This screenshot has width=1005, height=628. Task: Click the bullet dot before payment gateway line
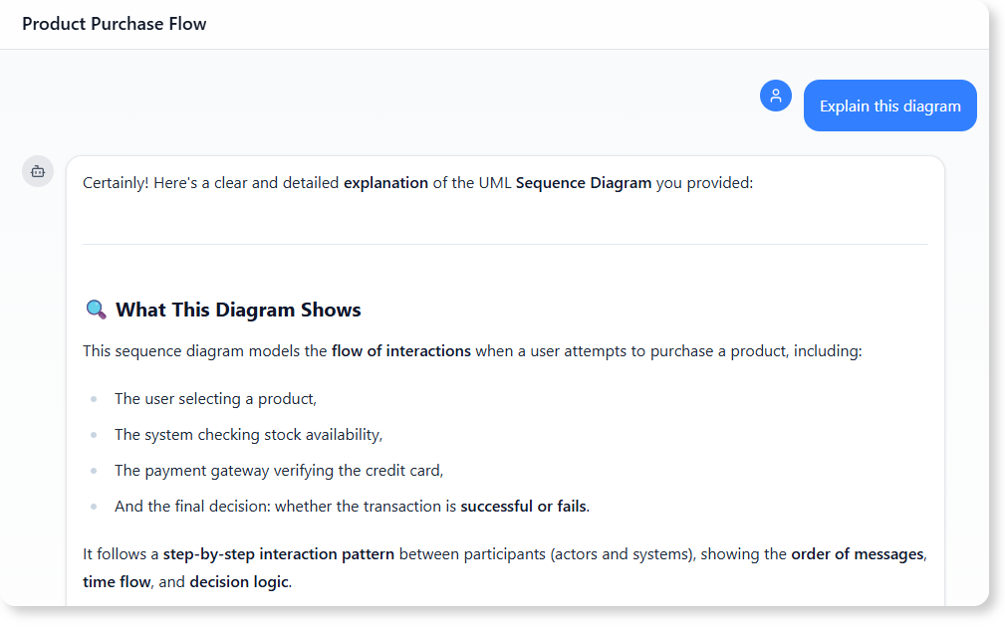(94, 471)
